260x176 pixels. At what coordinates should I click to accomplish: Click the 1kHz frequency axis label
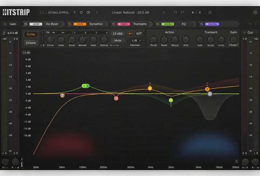[x=150, y=167]
